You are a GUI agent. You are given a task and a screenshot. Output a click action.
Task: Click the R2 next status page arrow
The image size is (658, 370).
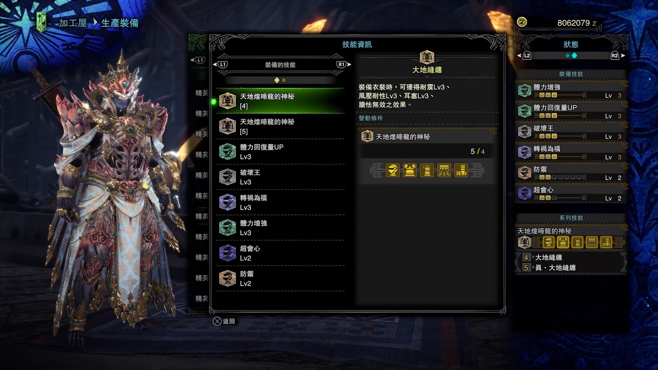click(617, 55)
